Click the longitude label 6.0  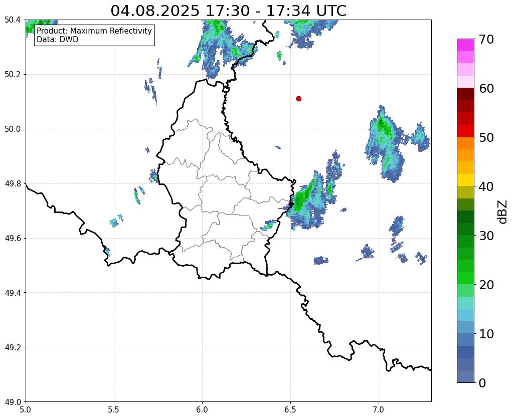tap(202, 409)
